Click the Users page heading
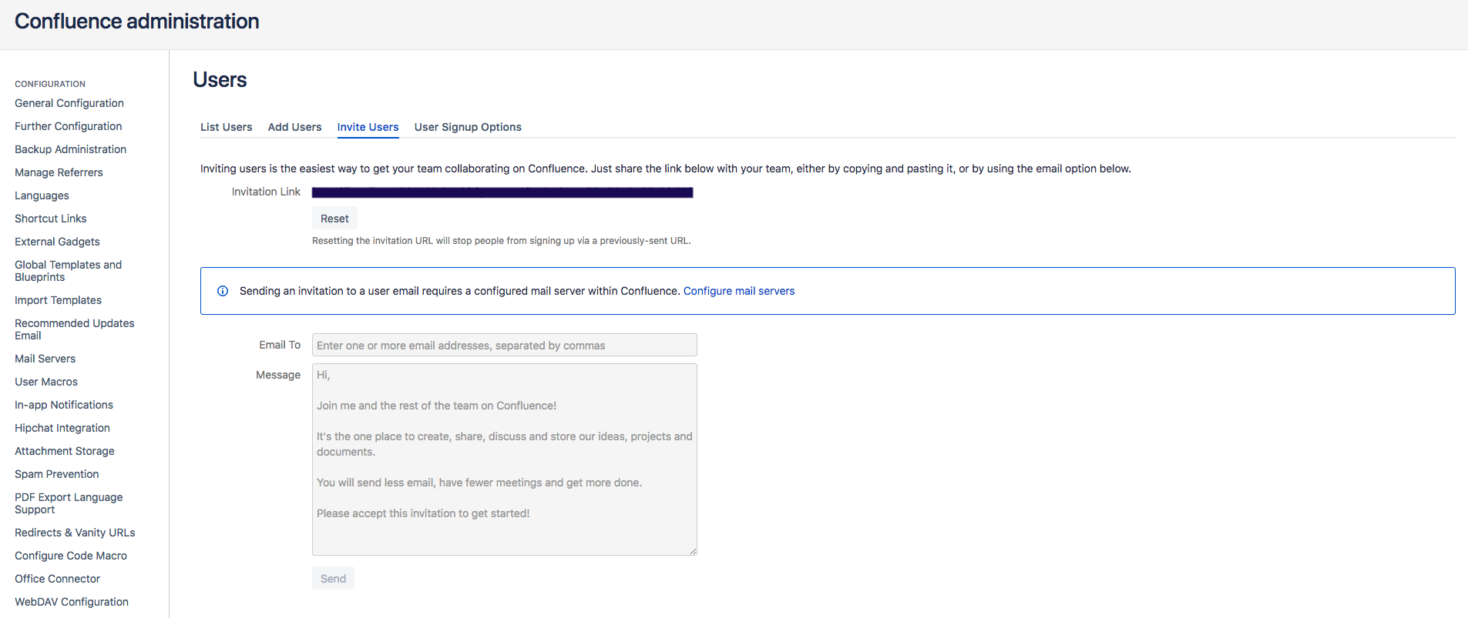This screenshot has width=1468, height=618. click(220, 80)
